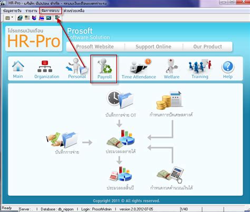Click Database : db_nippon in status bar
Viewport: 250px width, 212px height.
pyautogui.click(x=57, y=209)
